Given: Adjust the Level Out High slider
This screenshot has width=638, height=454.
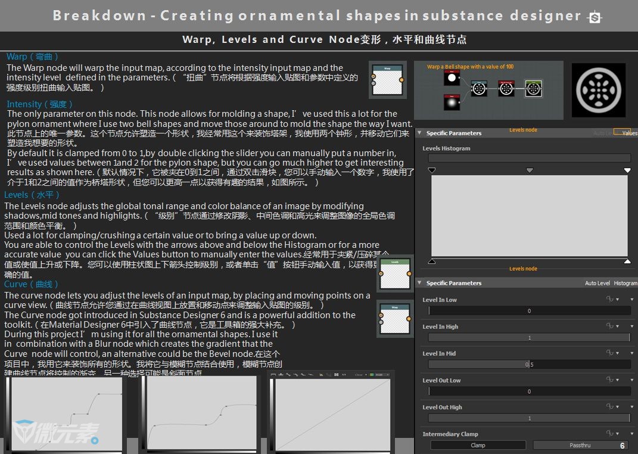Looking at the screenshot, I should [530, 418].
